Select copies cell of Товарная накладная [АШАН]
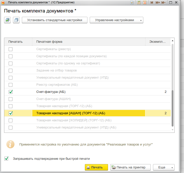The image size is (184, 173). pos(158,113)
